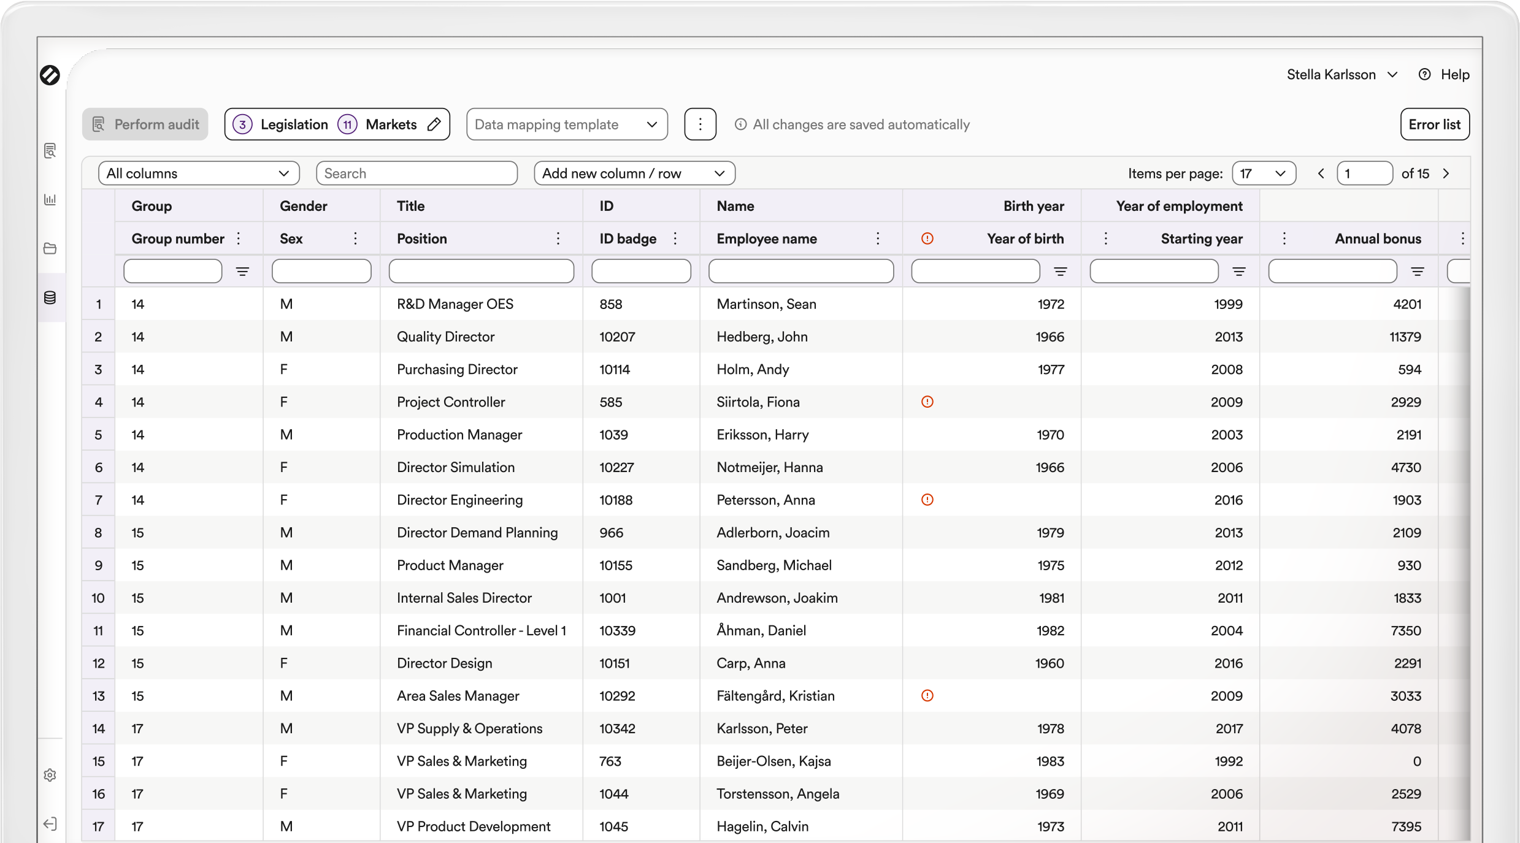This screenshot has width=1520, height=843.
Task: Change Items per page dropdown
Action: 1263,174
